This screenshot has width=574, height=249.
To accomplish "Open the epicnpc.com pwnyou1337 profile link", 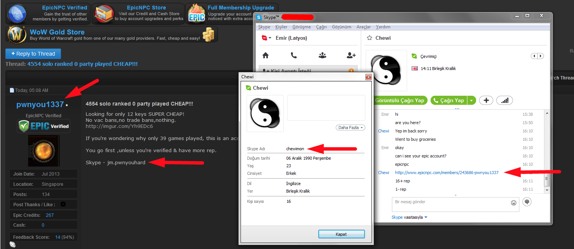I will coord(447,173).
